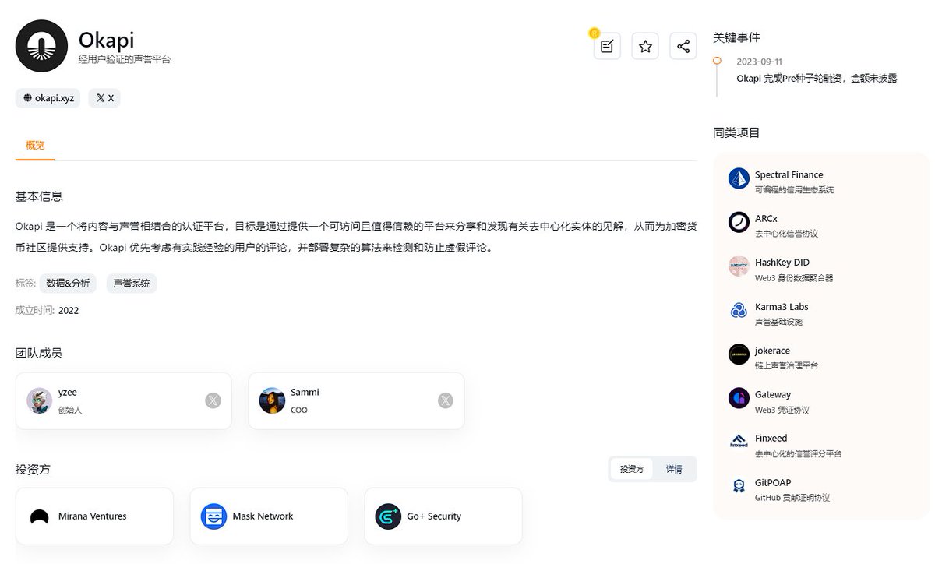Click the Mask Network logo icon
Image resolution: width=935 pixels, height=564 pixels.
click(x=213, y=516)
